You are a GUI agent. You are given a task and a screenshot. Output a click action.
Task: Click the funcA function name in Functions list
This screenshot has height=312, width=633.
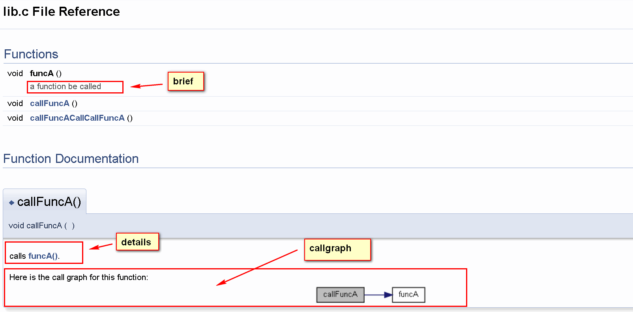pos(42,73)
